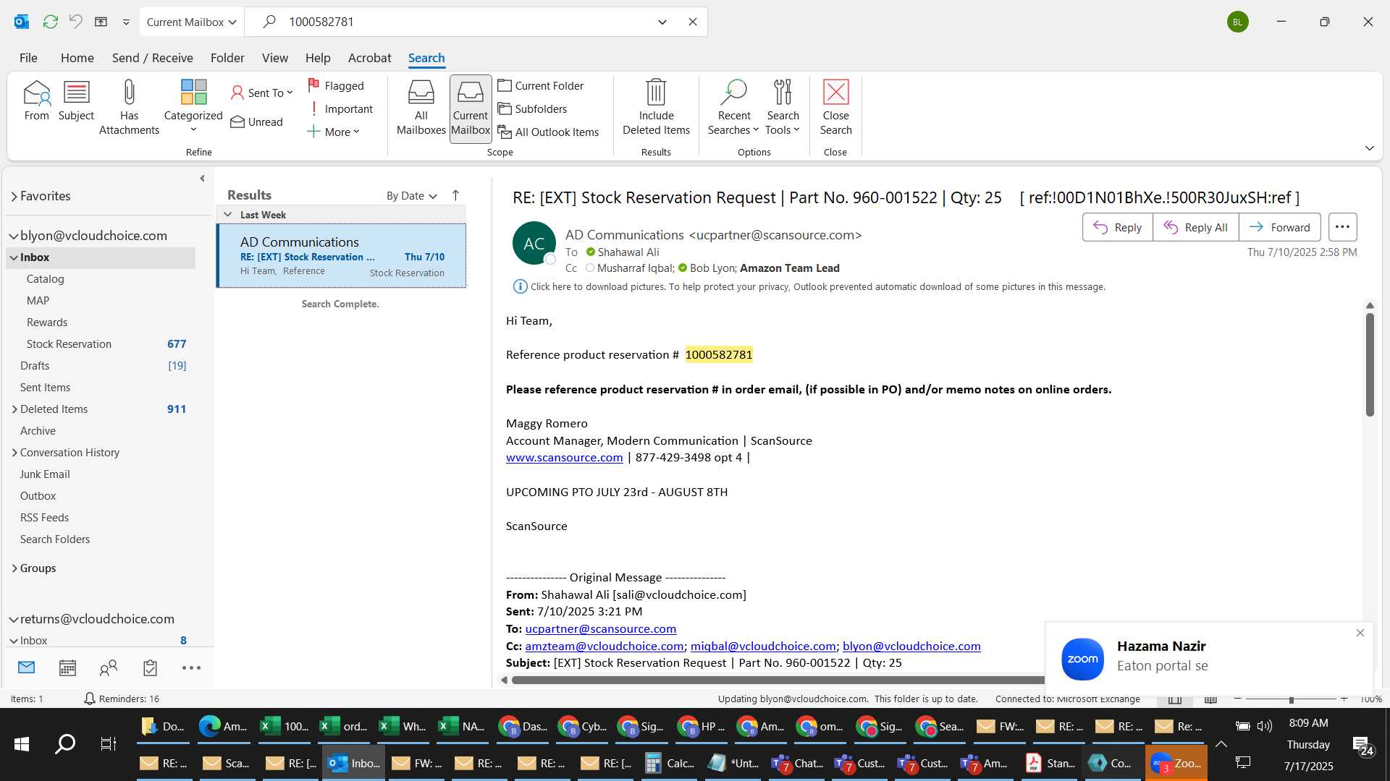1390x781 pixels.
Task: Expand the Conversation History folder
Action: 14,453
